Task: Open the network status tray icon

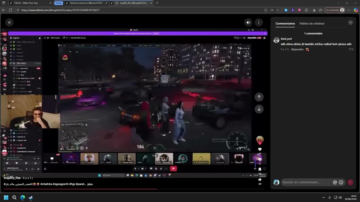Action: (x=335, y=198)
